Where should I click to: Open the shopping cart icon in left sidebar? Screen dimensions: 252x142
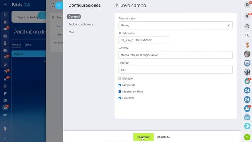(5, 93)
